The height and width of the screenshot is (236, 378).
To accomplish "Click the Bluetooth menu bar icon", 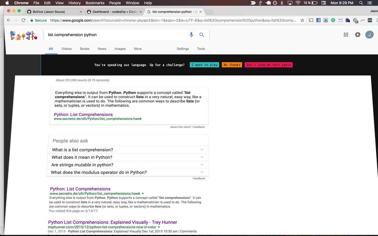I will point(282,3).
